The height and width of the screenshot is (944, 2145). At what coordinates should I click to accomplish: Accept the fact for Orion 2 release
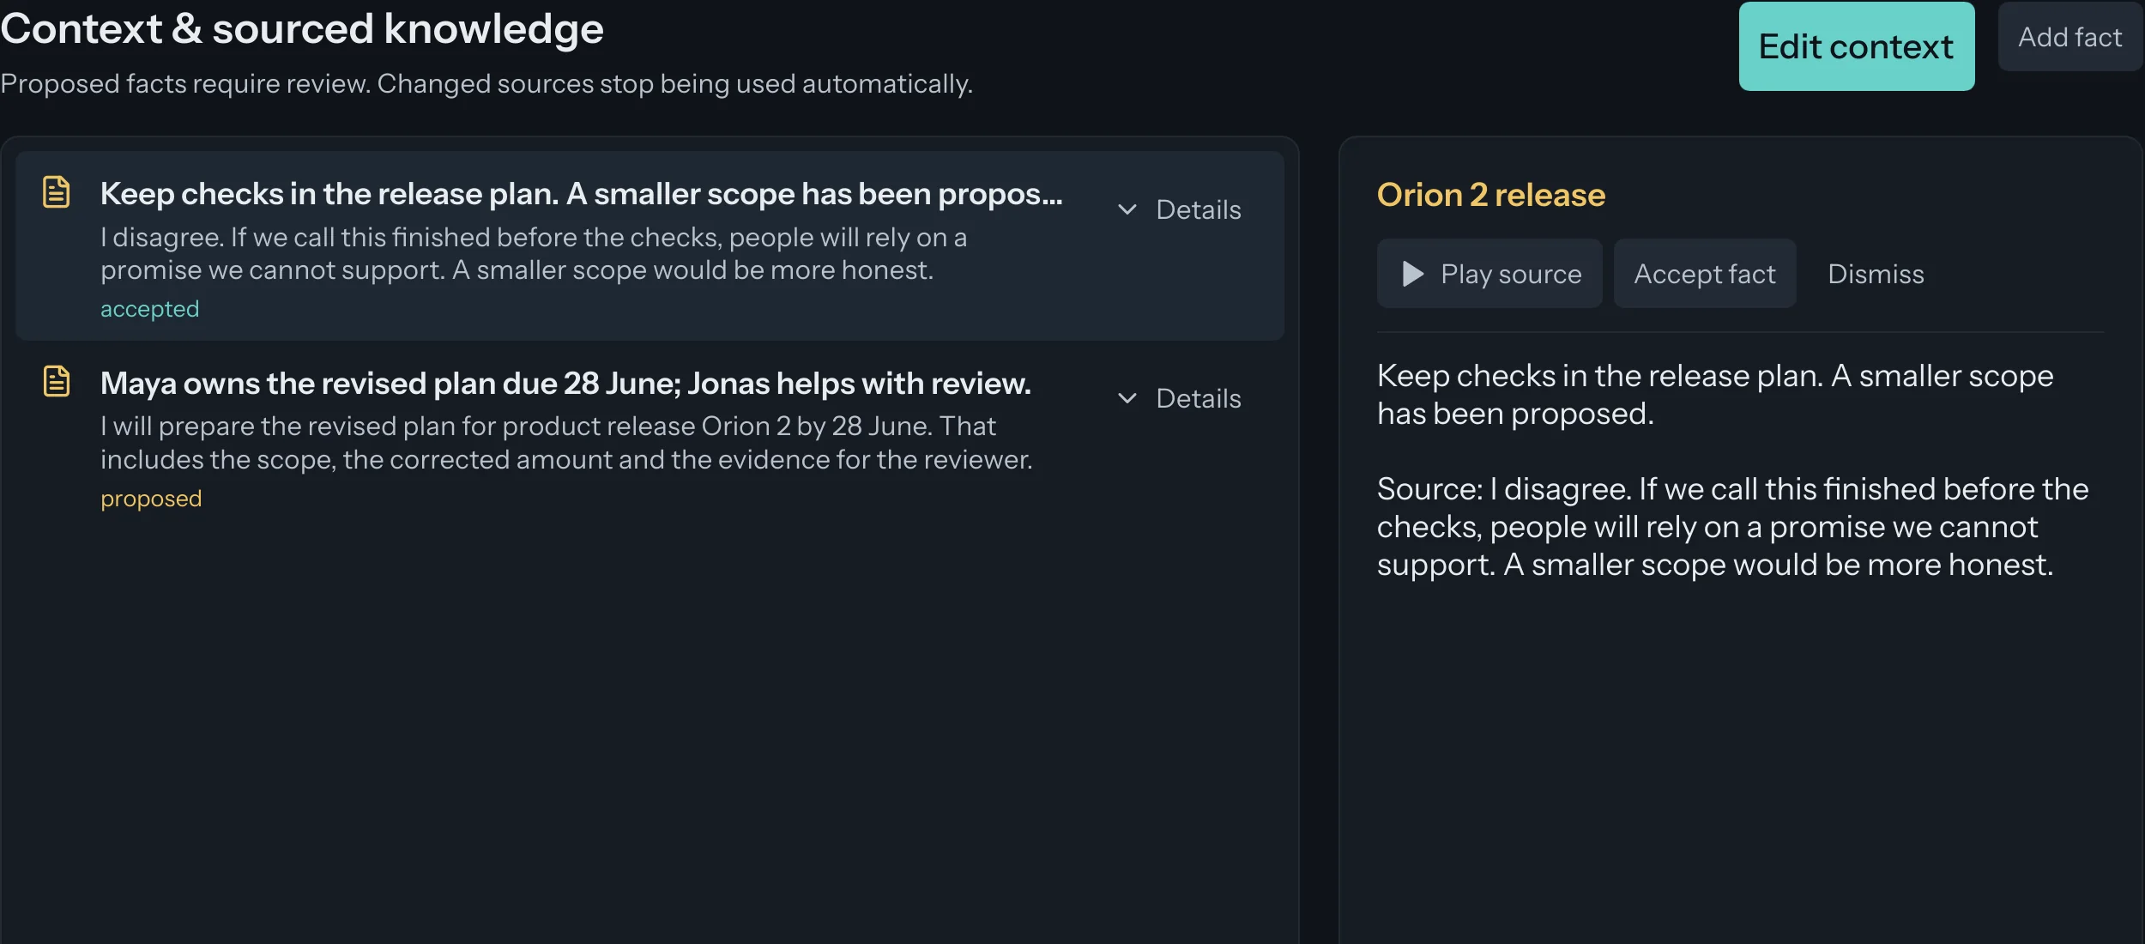pos(1704,274)
